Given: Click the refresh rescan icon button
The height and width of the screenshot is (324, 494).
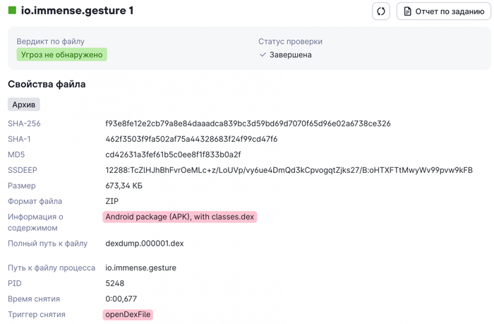Looking at the screenshot, I should pyautogui.click(x=380, y=11).
